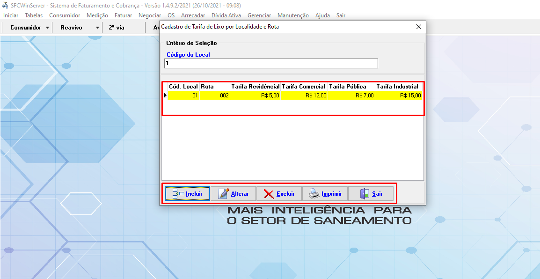
Task: Open the Tabelas menu
Action: pos(33,15)
